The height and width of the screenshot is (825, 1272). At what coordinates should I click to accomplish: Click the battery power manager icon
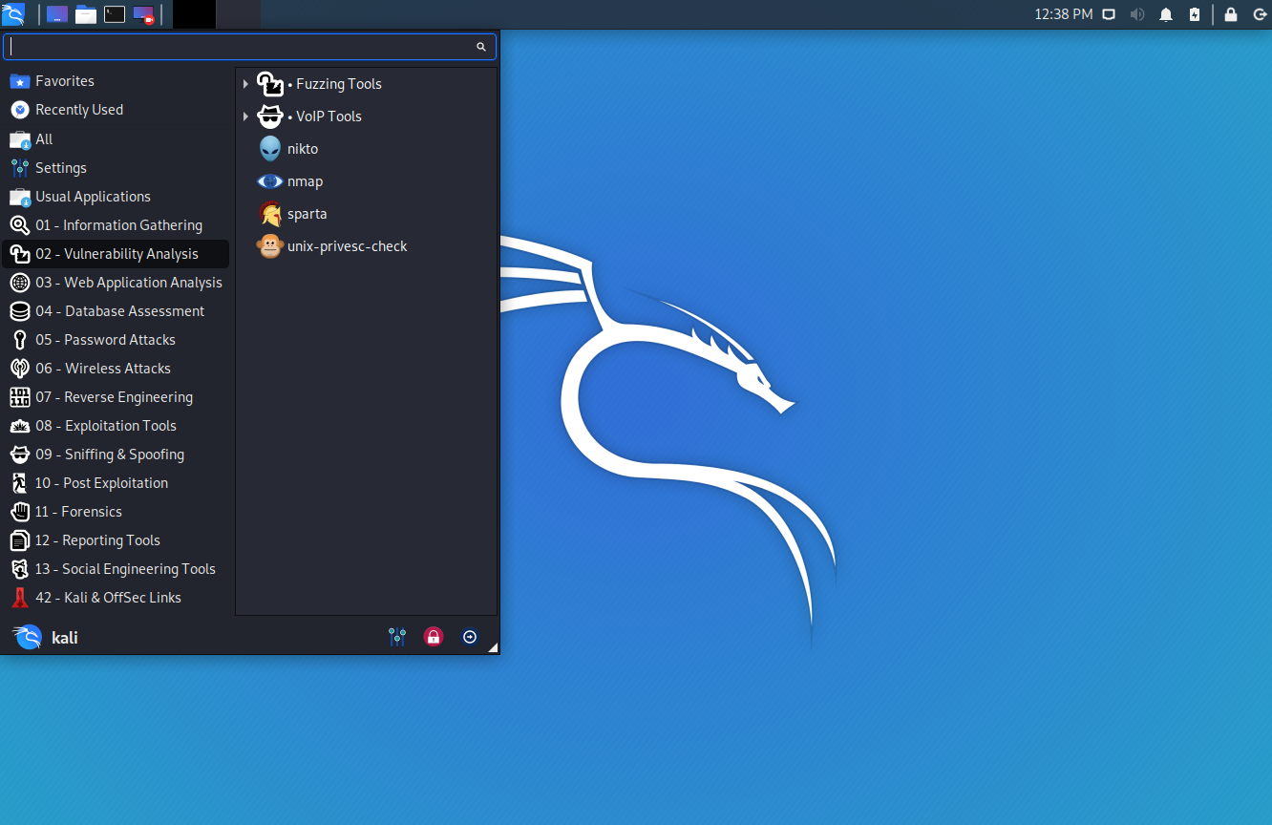pyautogui.click(x=1195, y=14)
